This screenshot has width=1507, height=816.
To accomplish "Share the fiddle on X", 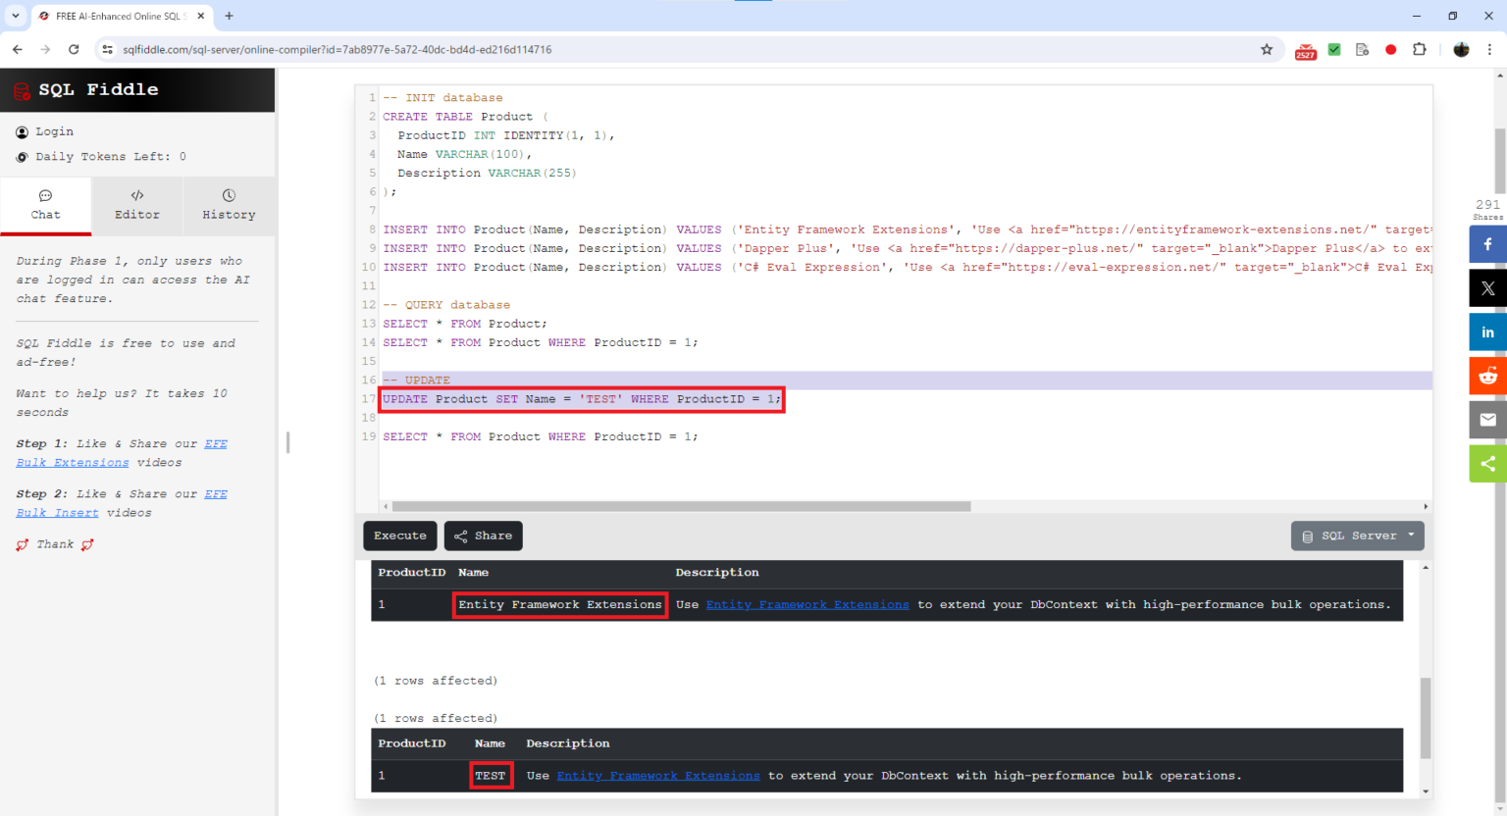I will click(x=1487, y=287).
